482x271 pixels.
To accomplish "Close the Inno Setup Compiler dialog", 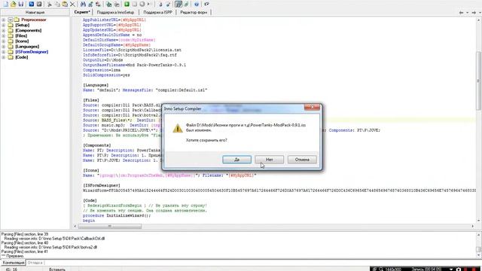I will (312, 107).
